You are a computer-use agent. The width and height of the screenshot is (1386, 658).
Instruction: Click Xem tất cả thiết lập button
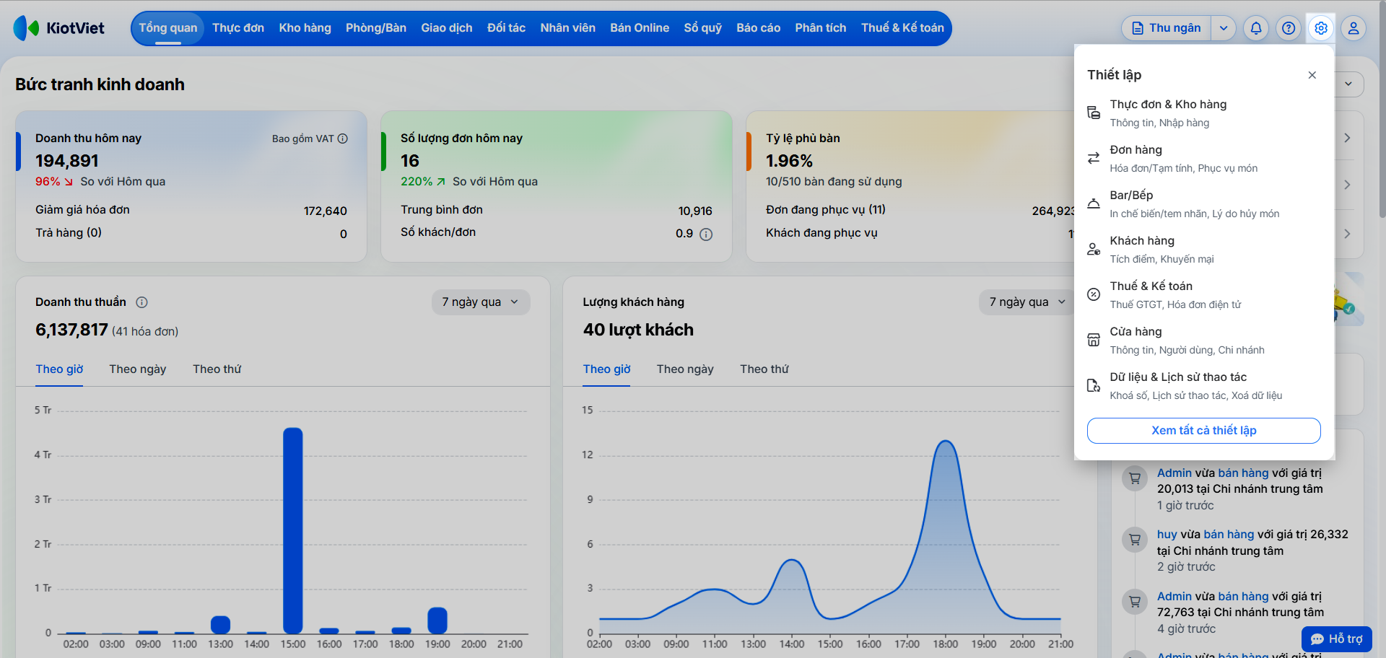point(1204,431)
